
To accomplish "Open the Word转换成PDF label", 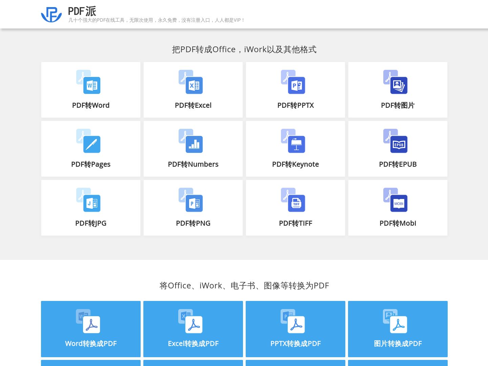I will coord(91,344).
